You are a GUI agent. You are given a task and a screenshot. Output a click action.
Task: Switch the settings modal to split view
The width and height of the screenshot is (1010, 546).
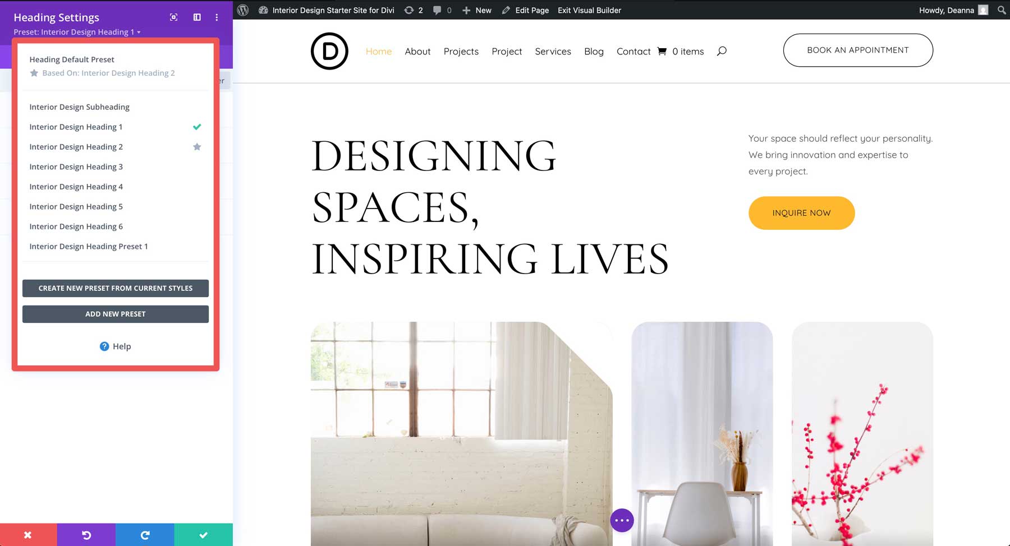point(196,17)
